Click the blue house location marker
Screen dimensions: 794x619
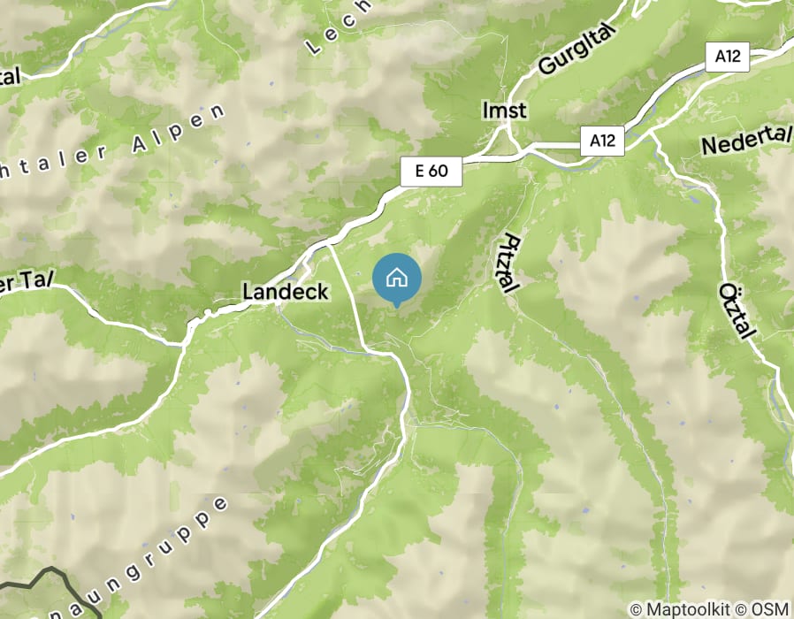point(397,280)
